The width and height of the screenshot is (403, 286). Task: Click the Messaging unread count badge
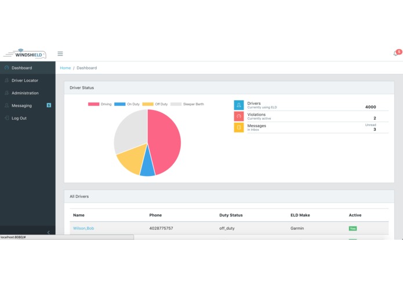49,105
